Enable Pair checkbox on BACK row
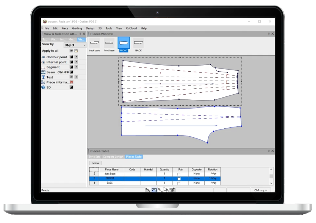This screenshot has height=223, width=316. 179,183
